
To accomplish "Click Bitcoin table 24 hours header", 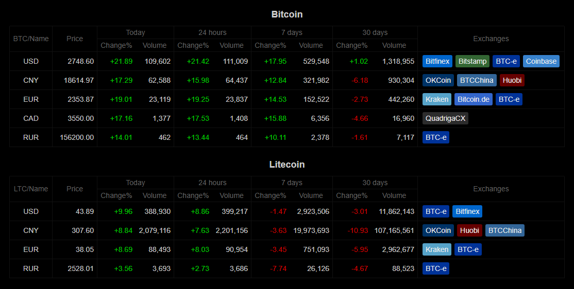I will point(212,32).
